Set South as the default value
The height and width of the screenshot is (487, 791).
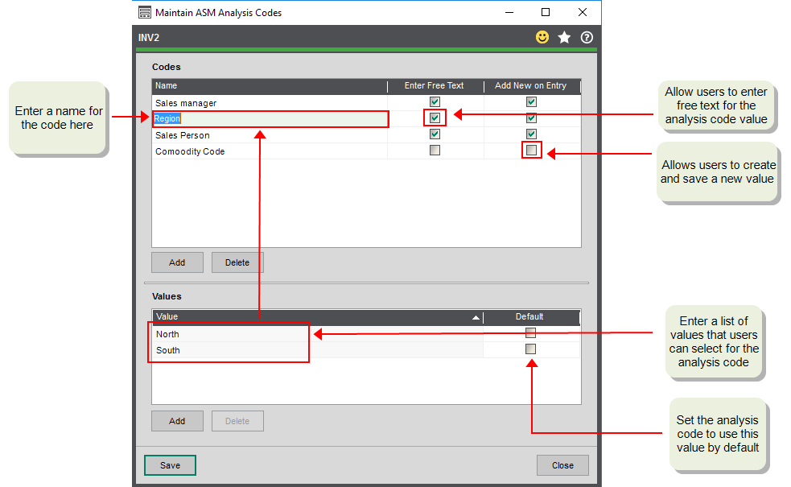coord(529,349)
